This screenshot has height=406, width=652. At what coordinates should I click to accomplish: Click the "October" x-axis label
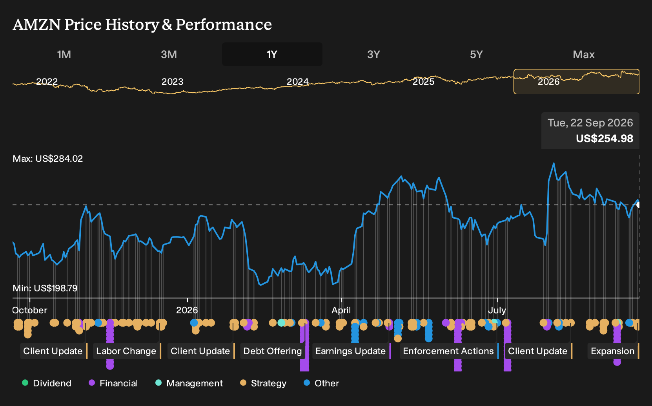[x=30, y=310]
